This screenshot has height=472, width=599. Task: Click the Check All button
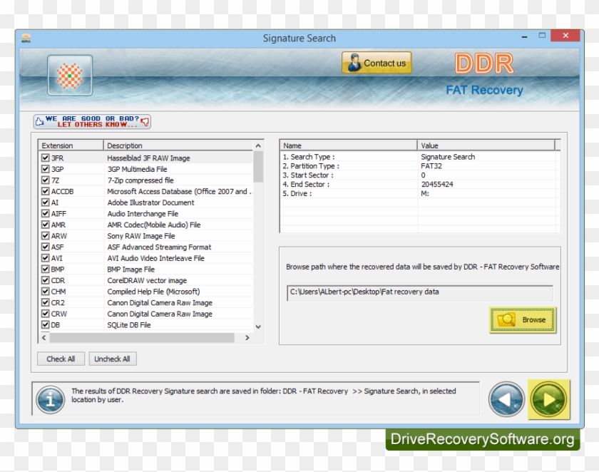point(61,359)
